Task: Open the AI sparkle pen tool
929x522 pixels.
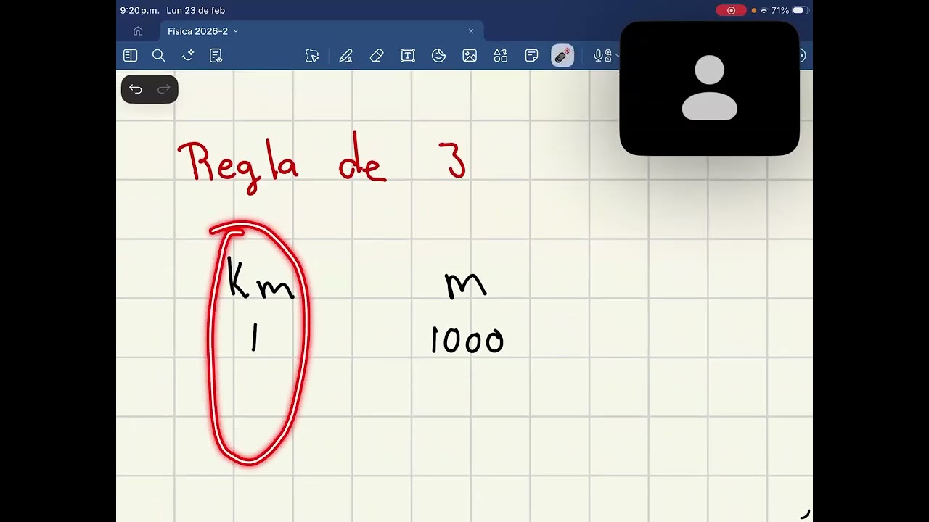Action: tap(188, 56)
